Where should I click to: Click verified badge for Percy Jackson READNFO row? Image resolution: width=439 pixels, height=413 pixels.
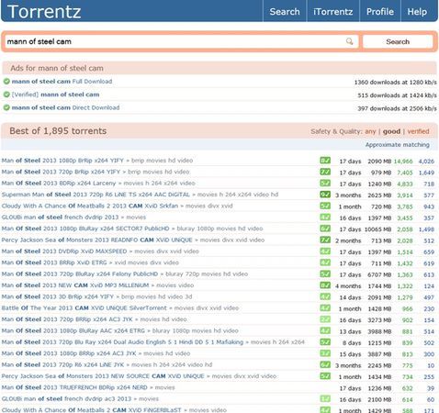(325, 240)
